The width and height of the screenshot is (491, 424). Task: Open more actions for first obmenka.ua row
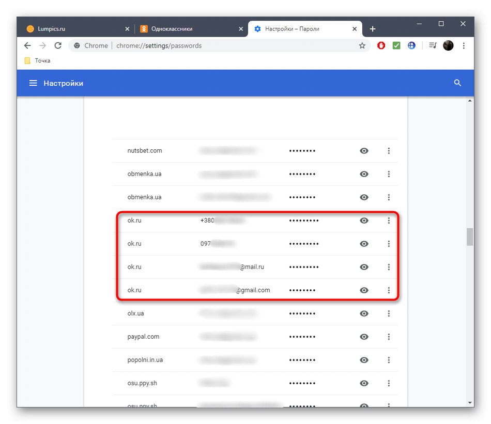[x=389, y=174]
